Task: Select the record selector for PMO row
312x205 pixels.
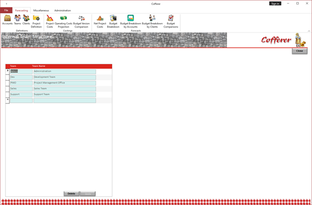Action: pyautogui.click(x=8, y=83)
